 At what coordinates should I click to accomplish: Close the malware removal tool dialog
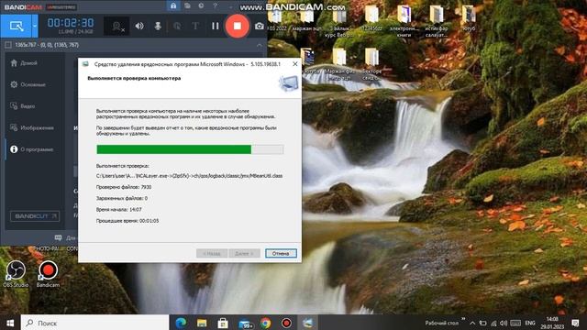(x=295, y=64)
